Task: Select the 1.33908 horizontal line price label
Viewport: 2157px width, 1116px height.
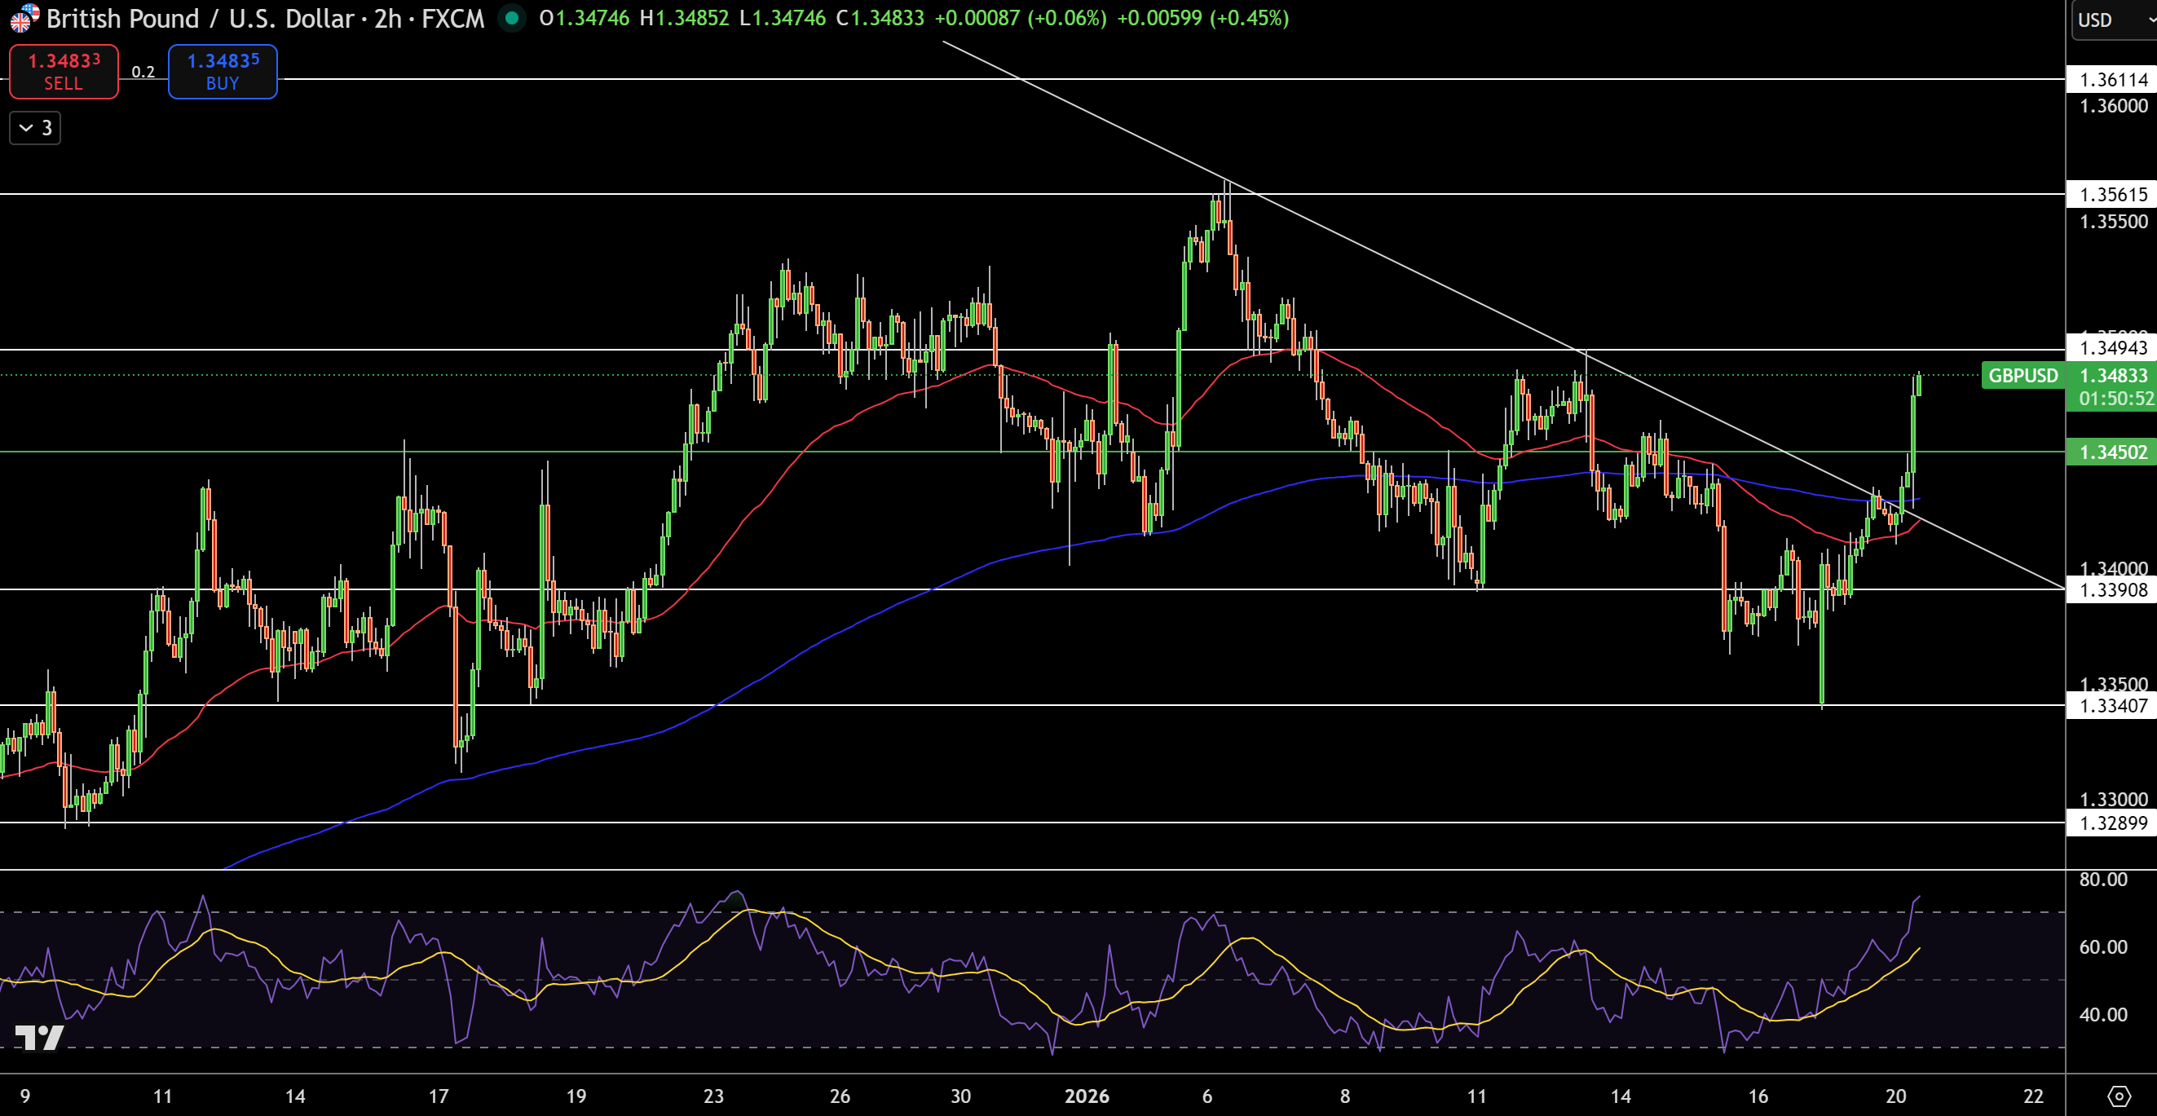Action: tap(2114, 589)
